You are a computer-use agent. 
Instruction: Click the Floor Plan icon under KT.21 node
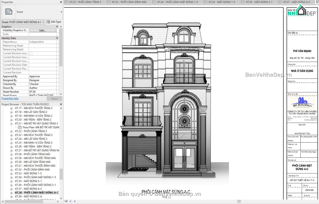pyautogui.click(x=19, y=127)
